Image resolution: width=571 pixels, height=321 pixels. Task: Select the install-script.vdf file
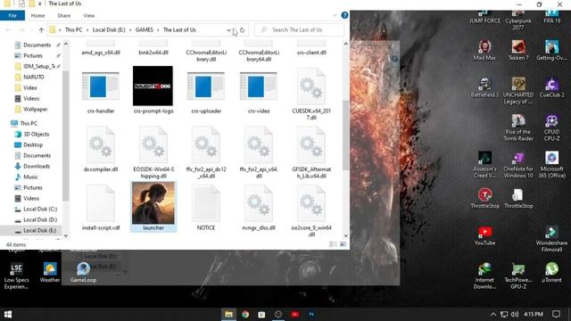click(x=101, y=208)
